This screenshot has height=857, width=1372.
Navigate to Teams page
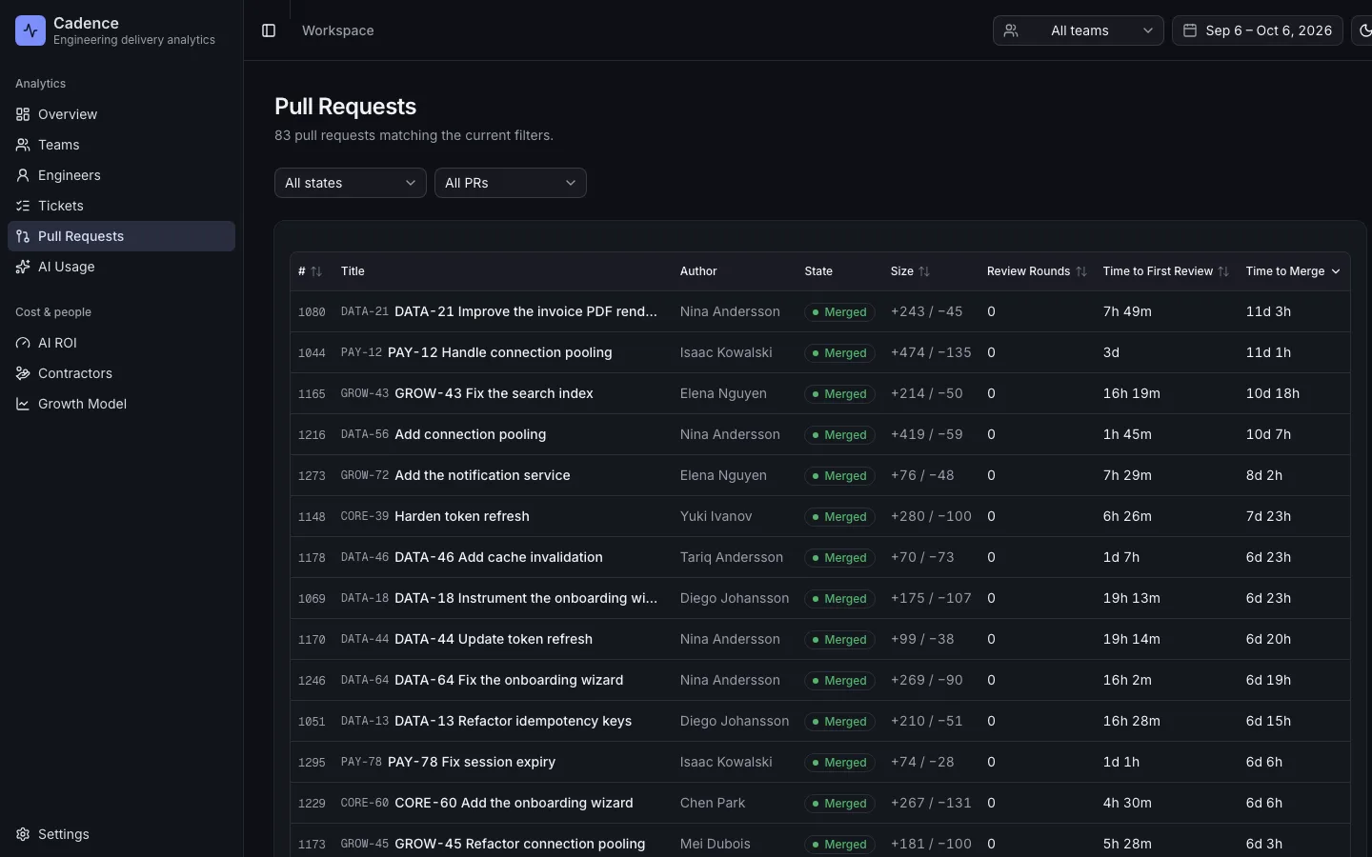tap(121, 145)
